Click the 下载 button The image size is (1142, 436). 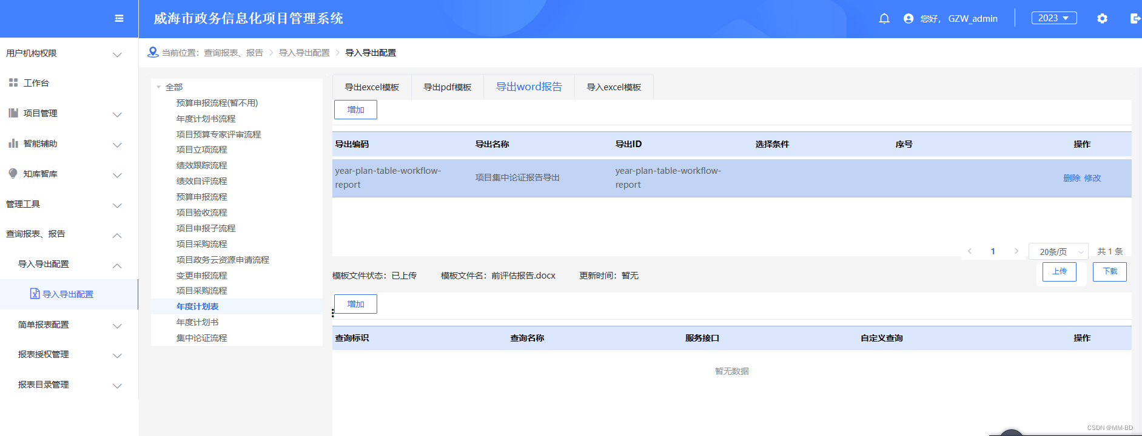pyautogui.click(x=1110, y=271)
